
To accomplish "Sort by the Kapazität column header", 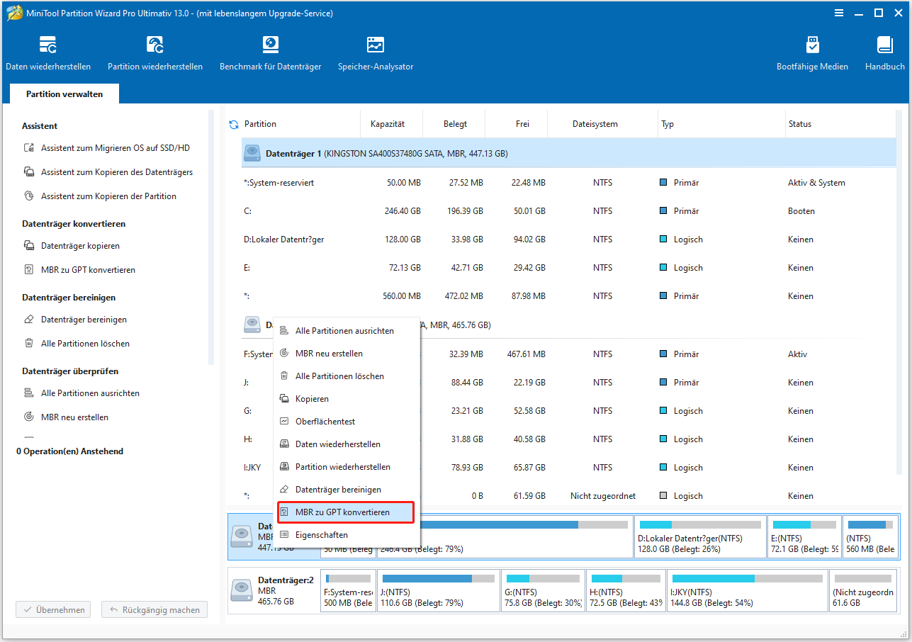I will pyautogui.click(x=388, y=124).
